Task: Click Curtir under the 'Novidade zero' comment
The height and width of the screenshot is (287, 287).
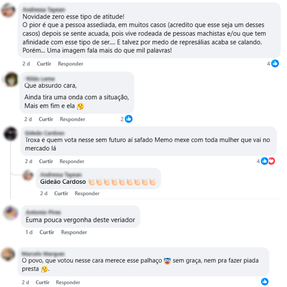Action: [44, 64]
